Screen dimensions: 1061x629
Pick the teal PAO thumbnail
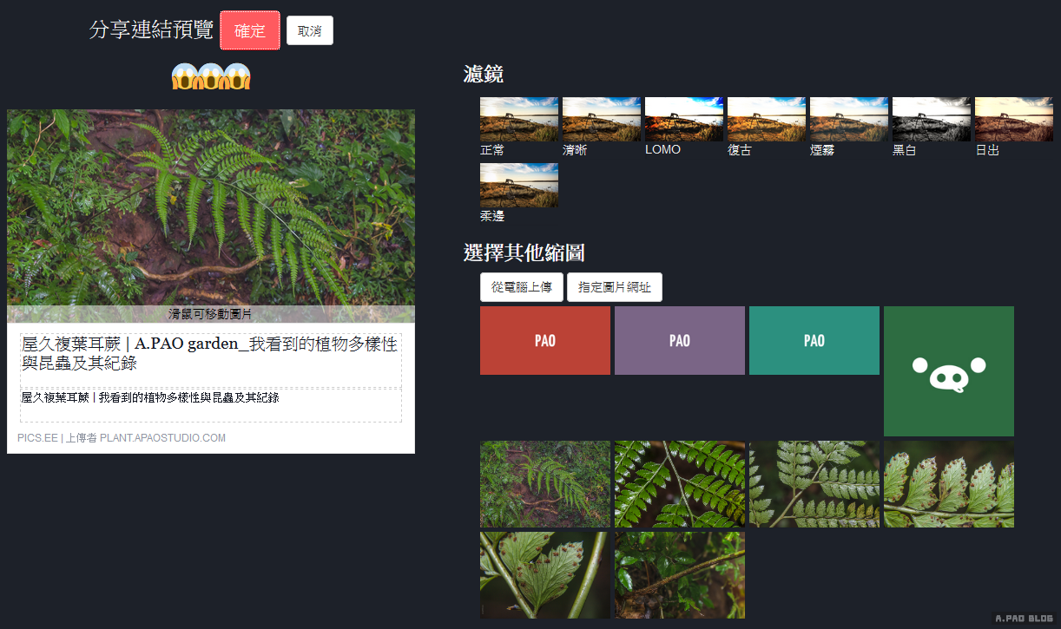(814, 340)
